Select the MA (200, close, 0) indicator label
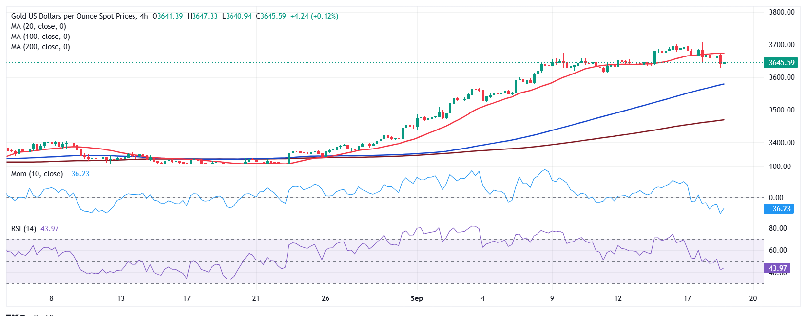 [x=40, y=47]
